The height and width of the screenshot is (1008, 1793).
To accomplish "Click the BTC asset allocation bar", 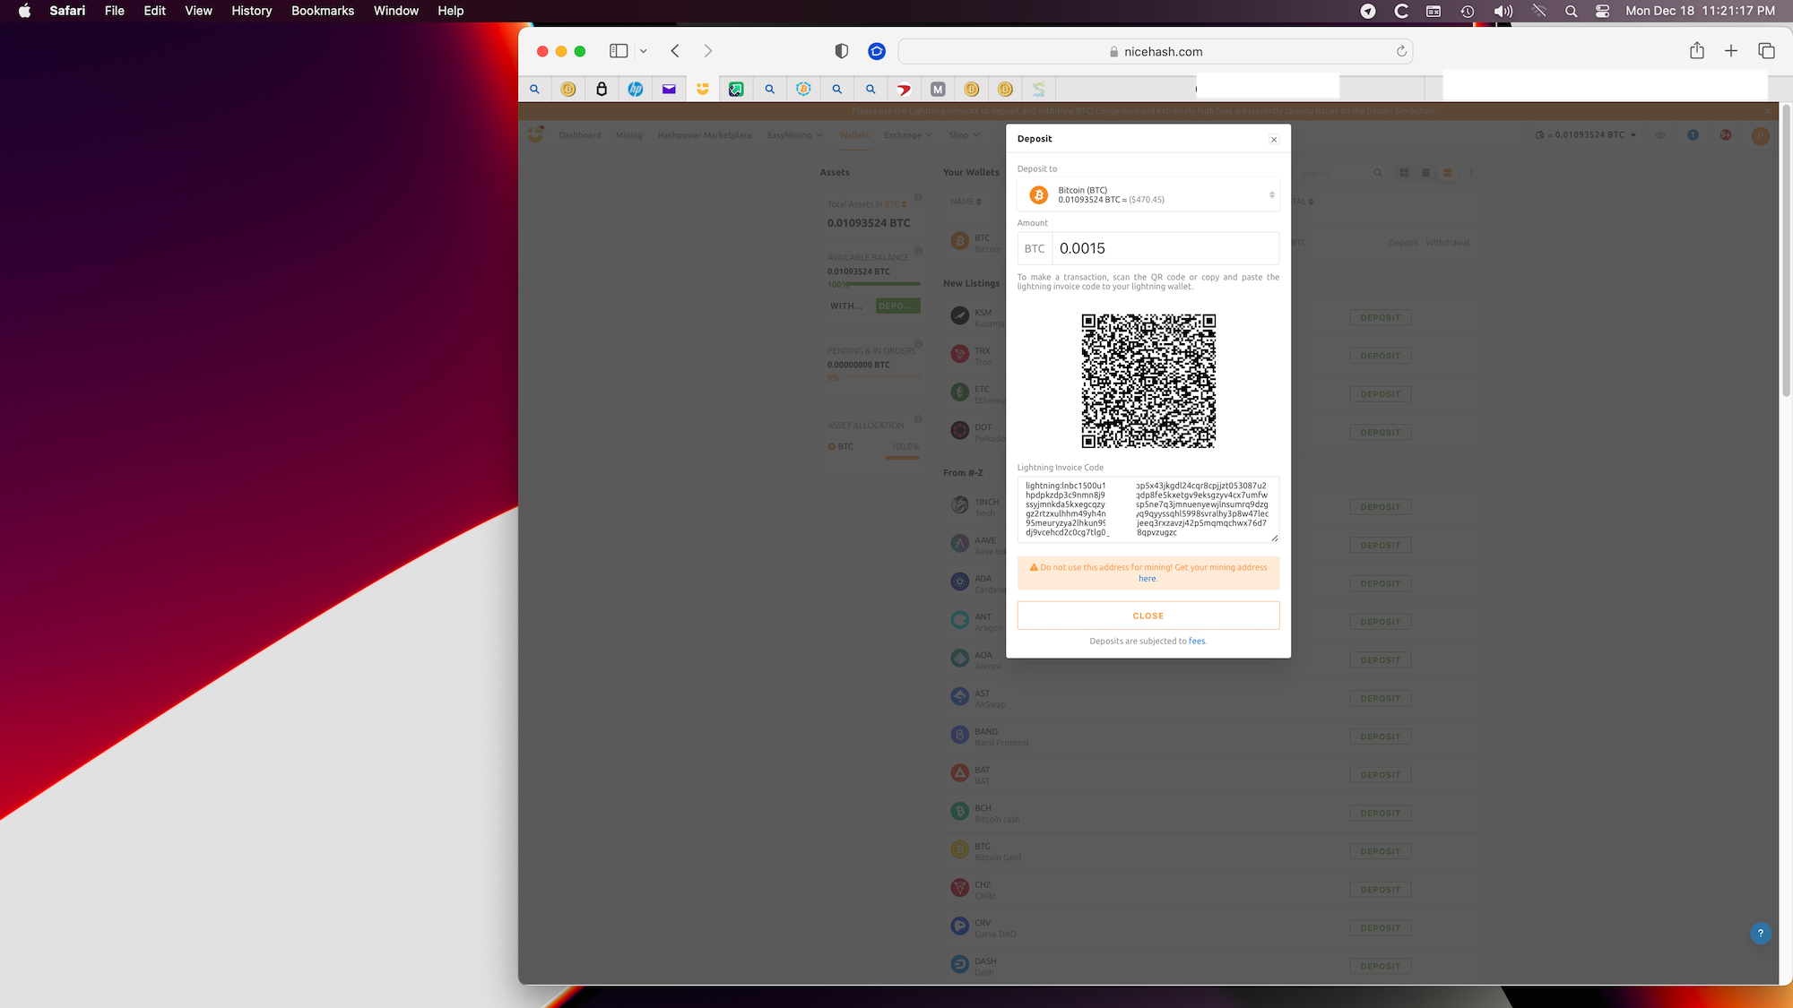I will (x=902, y=458).
